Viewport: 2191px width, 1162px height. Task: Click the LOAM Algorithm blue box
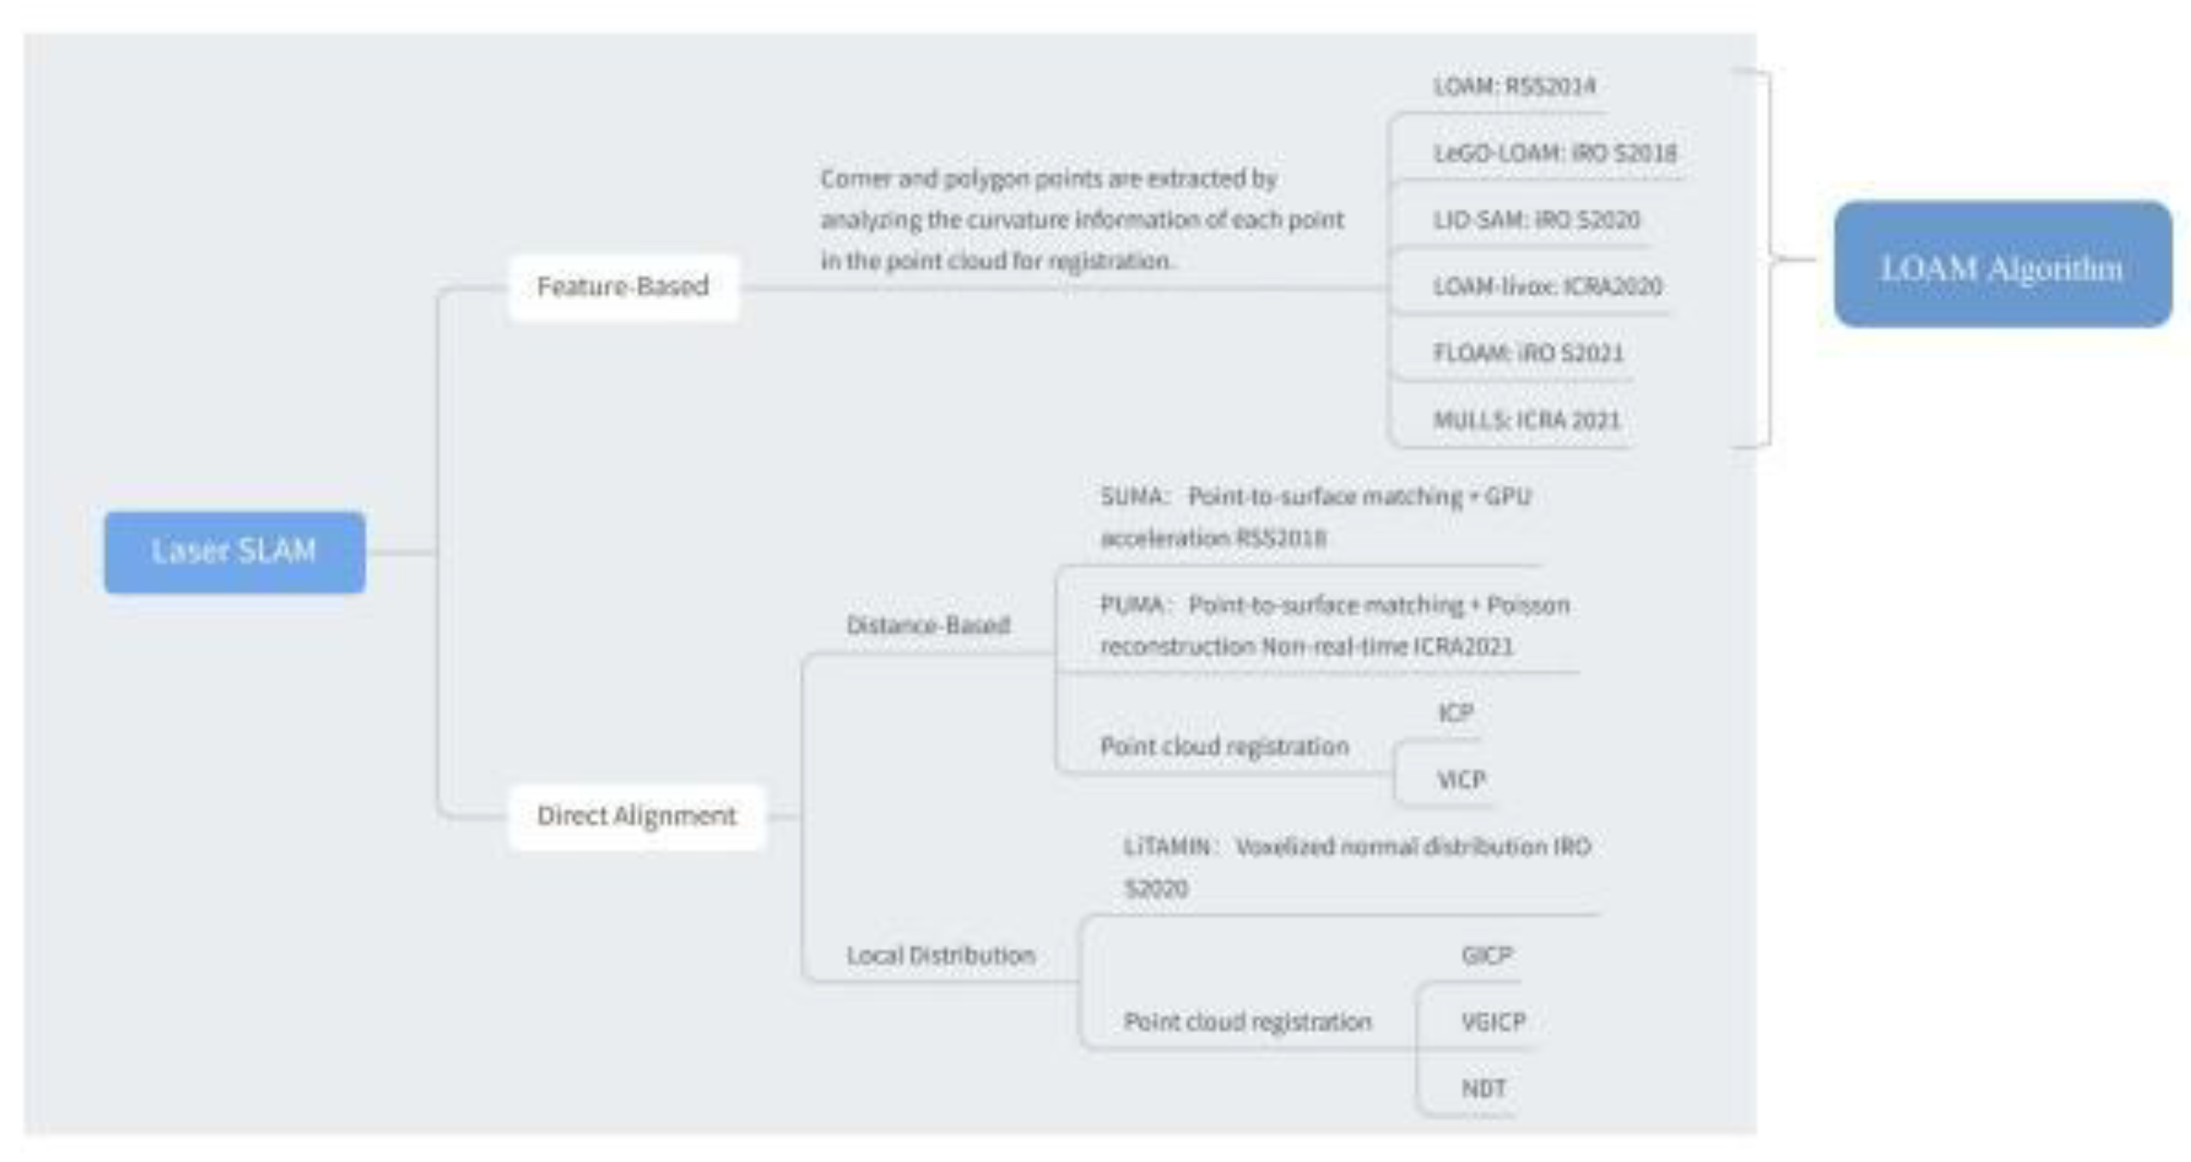click(2002, 265)
